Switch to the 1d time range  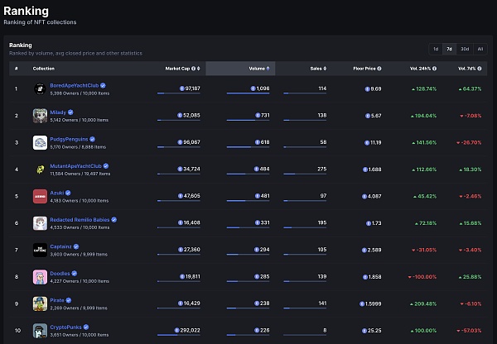(x=435, y=49)
